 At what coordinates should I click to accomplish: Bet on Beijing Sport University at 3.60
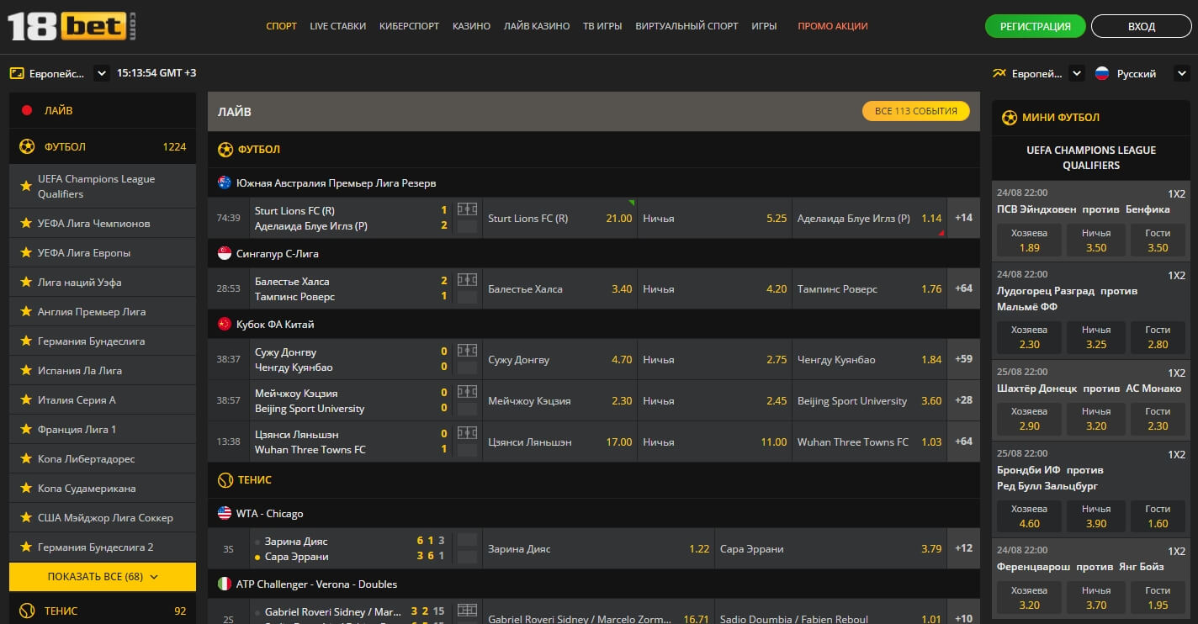point(870,400)
